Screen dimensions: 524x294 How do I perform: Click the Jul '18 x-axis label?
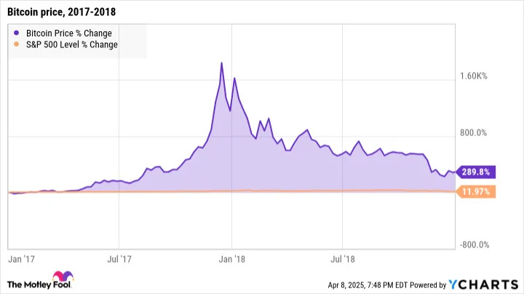(343, 259)
